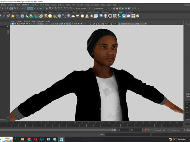Open the viewport Shading menu
This screenshot has width=190, height=142.
(x=19, y=21)
